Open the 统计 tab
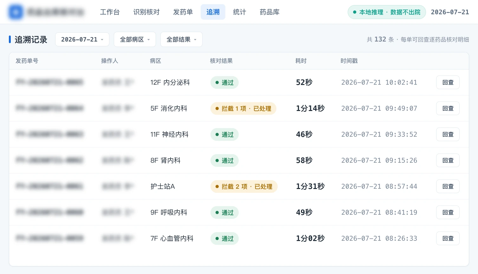Viewport: 478px width, 274px height. pyautogui.click(x=239, y=12)
